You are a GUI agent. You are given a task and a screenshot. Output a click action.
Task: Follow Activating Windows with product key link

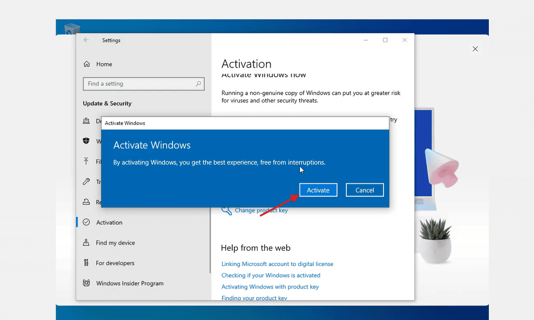[270, 287]
